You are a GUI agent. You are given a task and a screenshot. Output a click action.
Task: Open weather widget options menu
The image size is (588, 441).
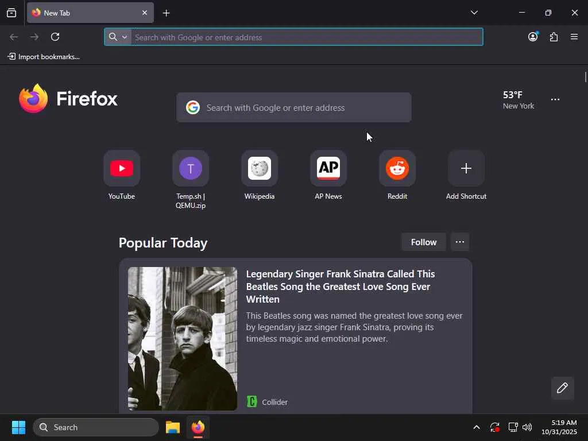(x=555, y=99)
